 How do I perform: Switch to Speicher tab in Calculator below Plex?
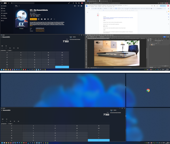click(74, 37)
